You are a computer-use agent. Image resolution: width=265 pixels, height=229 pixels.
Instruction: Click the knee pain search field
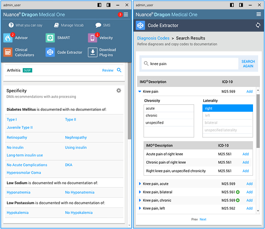point(190,63)
